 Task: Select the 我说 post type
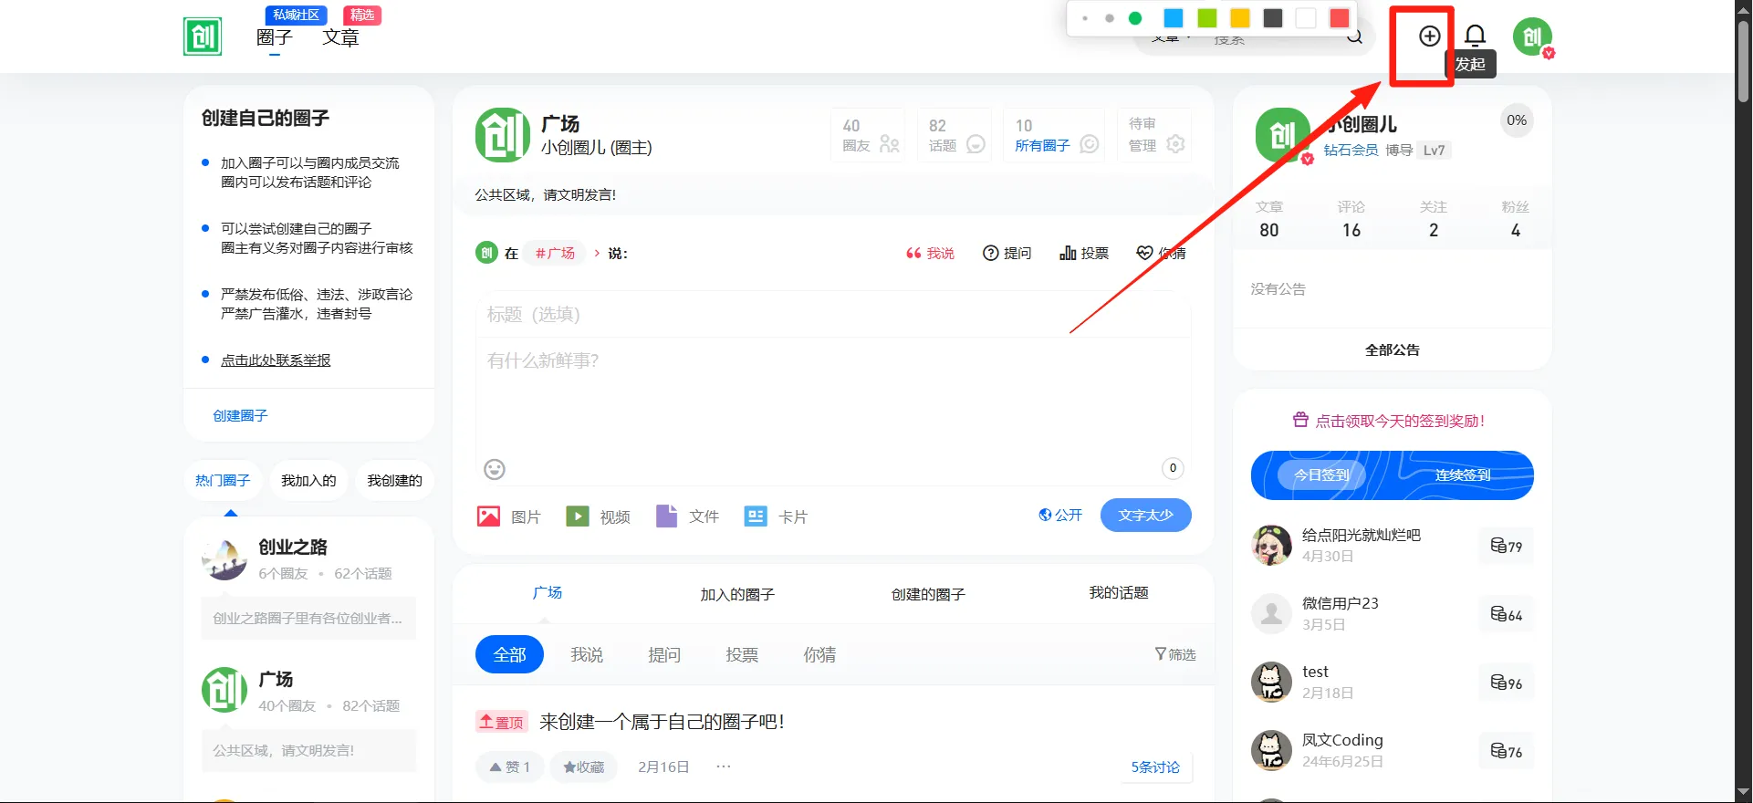pos(930,254)
